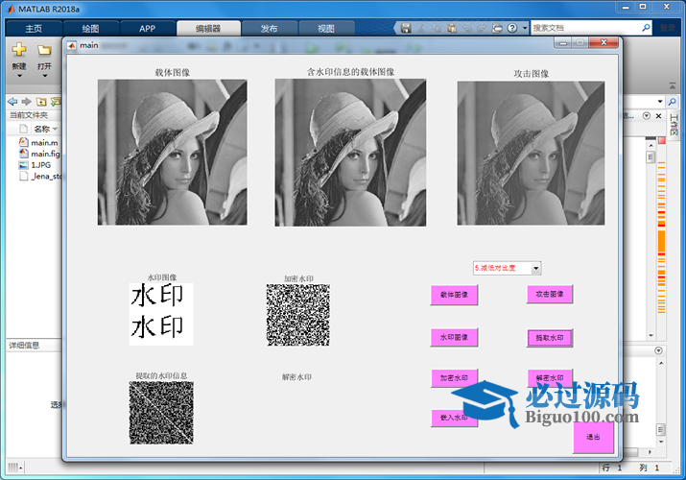Expand the 新建 dropdown arrow

click(19, 76)
